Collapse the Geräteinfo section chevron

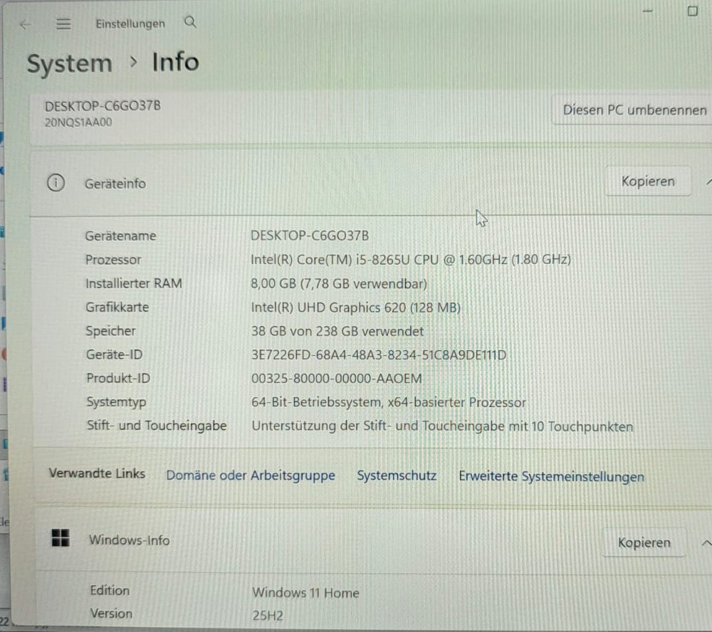point(709,181)
